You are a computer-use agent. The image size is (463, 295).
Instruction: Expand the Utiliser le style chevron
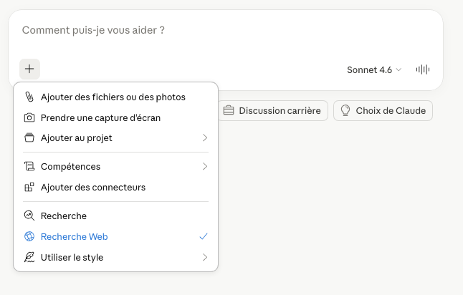tap(205, 257)
